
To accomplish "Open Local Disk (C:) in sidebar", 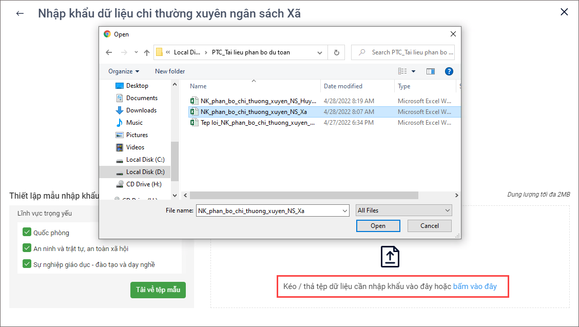I will 145,160.
